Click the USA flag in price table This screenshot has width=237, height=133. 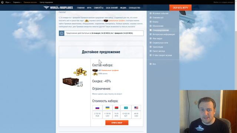click(136, 108)
